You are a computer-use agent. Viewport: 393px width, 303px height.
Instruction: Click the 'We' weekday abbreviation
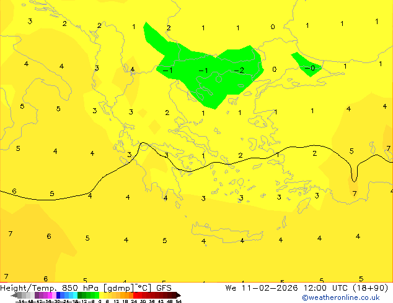[231, 288]
